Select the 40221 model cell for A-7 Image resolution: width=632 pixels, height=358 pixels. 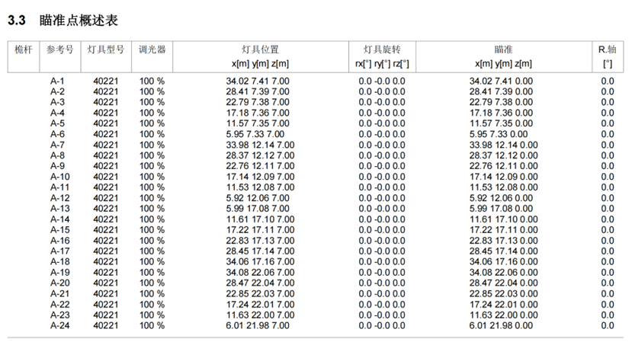coord(105,145)
